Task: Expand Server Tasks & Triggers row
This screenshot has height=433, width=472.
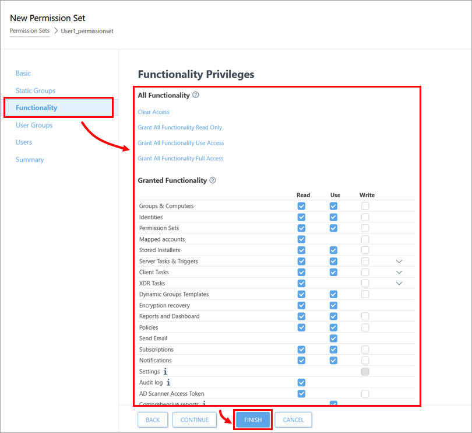Action: [399, 261]
